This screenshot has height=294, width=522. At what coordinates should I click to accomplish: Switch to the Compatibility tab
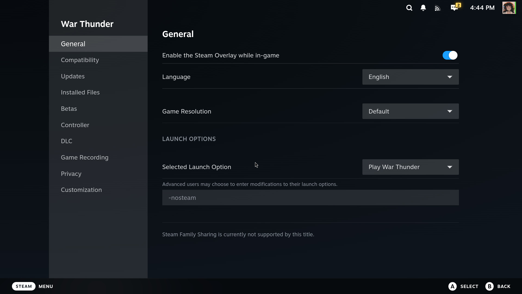click(80, 60)
